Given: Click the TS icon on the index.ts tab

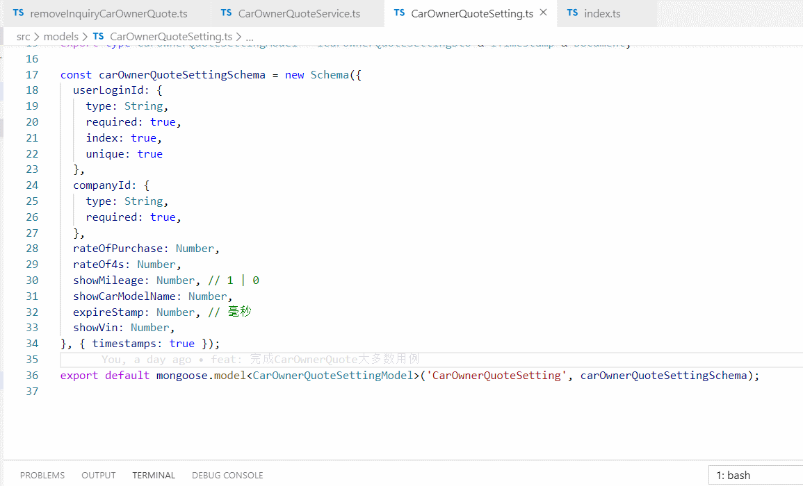Looking at the screenshot, I should point(574,12).
